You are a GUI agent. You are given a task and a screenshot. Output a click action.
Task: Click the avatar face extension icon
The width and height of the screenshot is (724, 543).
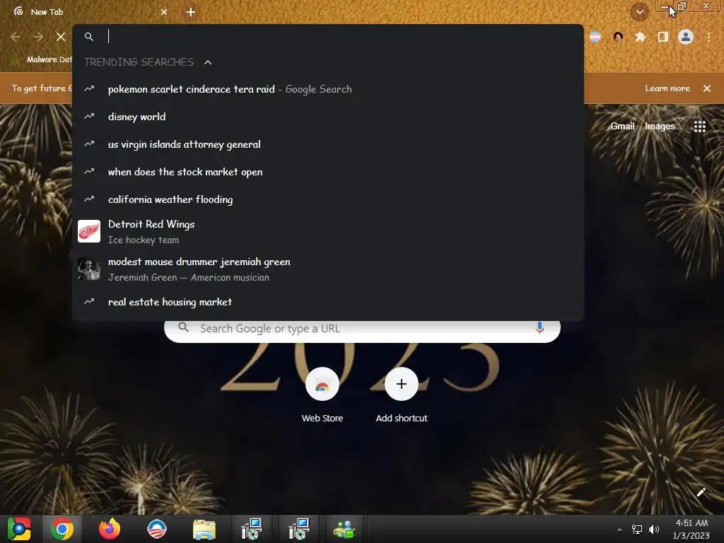click(618, 37)
